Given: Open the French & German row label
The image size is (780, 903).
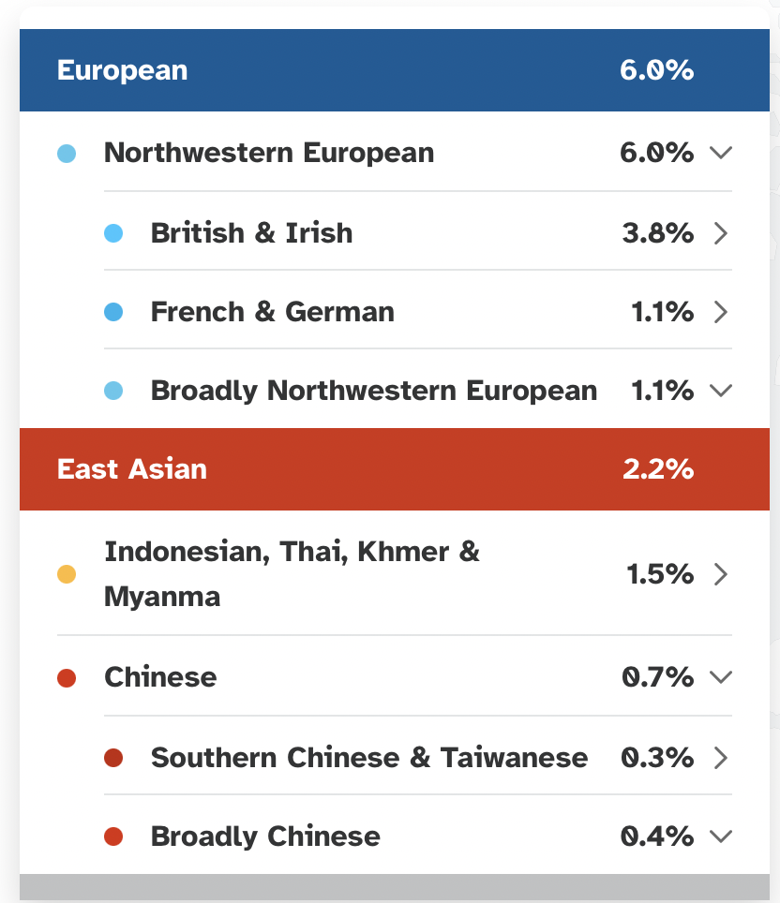Looking at the screenshot, I should [x=273, y=312].
